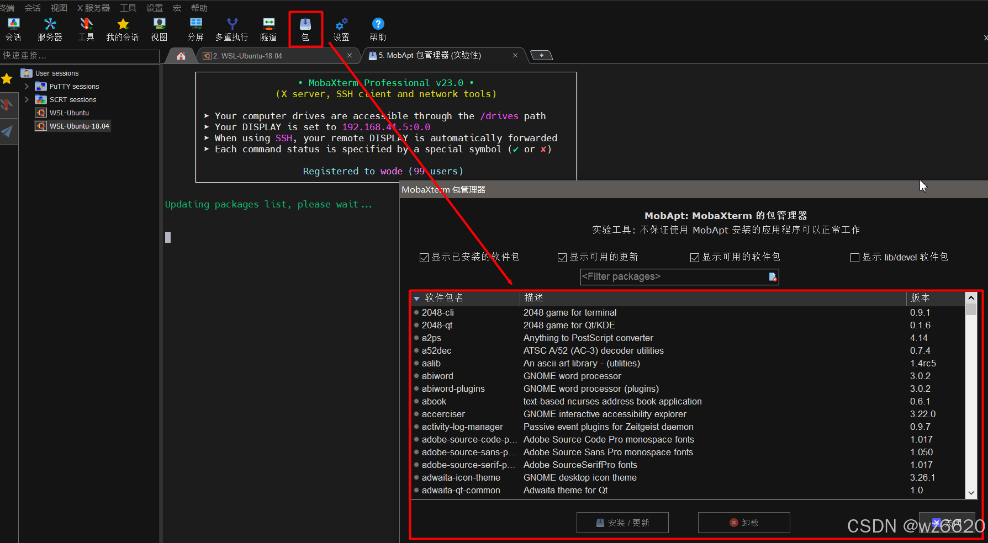Open the 帮助 (Help) question mark icon

click(378, 29)
